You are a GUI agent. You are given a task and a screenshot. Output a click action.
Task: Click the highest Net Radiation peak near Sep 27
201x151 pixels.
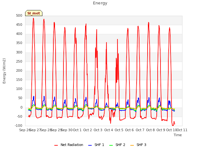[33, 18]
